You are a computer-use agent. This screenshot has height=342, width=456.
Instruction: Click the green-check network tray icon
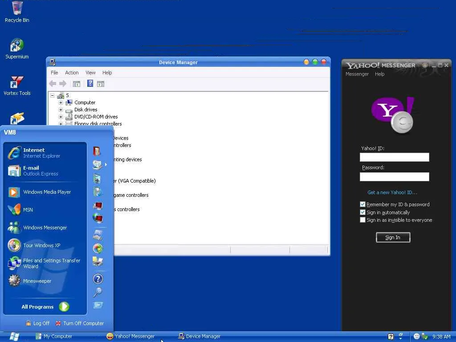424,337
